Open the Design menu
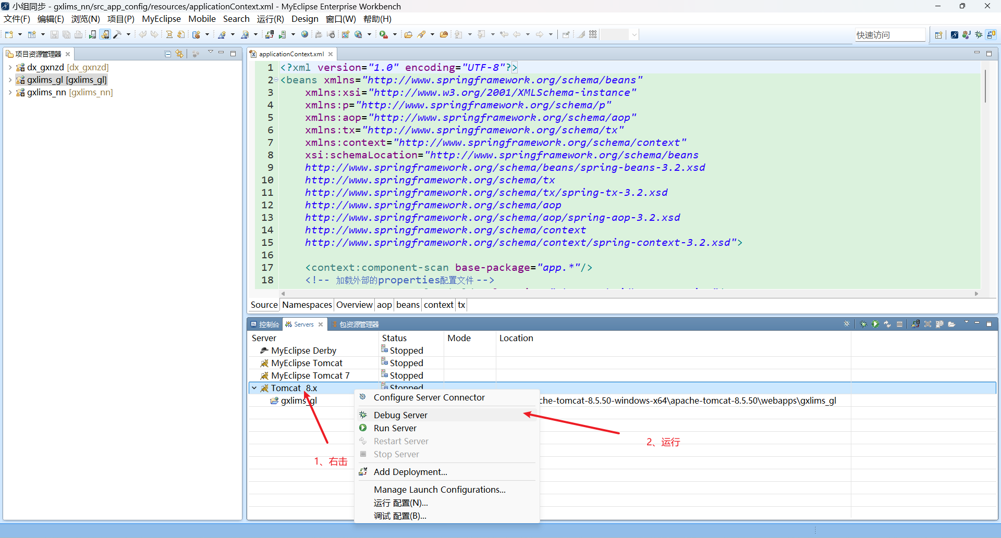 tap(305, 19)
